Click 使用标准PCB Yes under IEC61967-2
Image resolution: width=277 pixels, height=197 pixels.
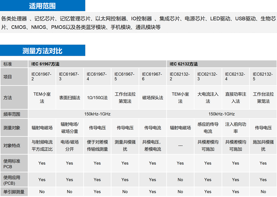click(x=42, y=163)
